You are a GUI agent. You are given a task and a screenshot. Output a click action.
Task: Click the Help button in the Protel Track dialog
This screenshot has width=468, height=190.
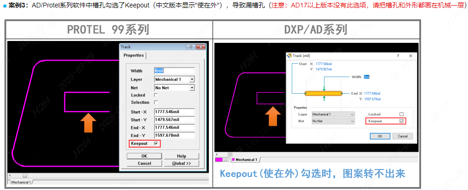(x=181, y=156)
